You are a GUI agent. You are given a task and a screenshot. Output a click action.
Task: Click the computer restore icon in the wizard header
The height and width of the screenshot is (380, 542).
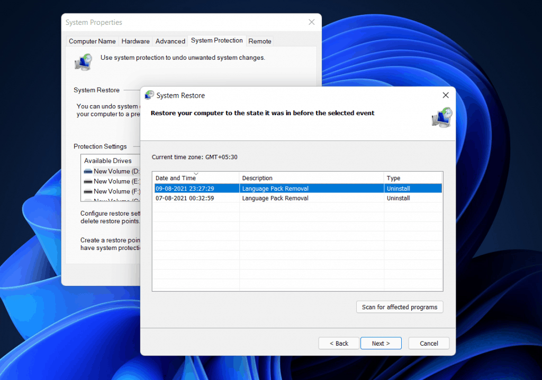pyautogui.click(x=441, y=117)
